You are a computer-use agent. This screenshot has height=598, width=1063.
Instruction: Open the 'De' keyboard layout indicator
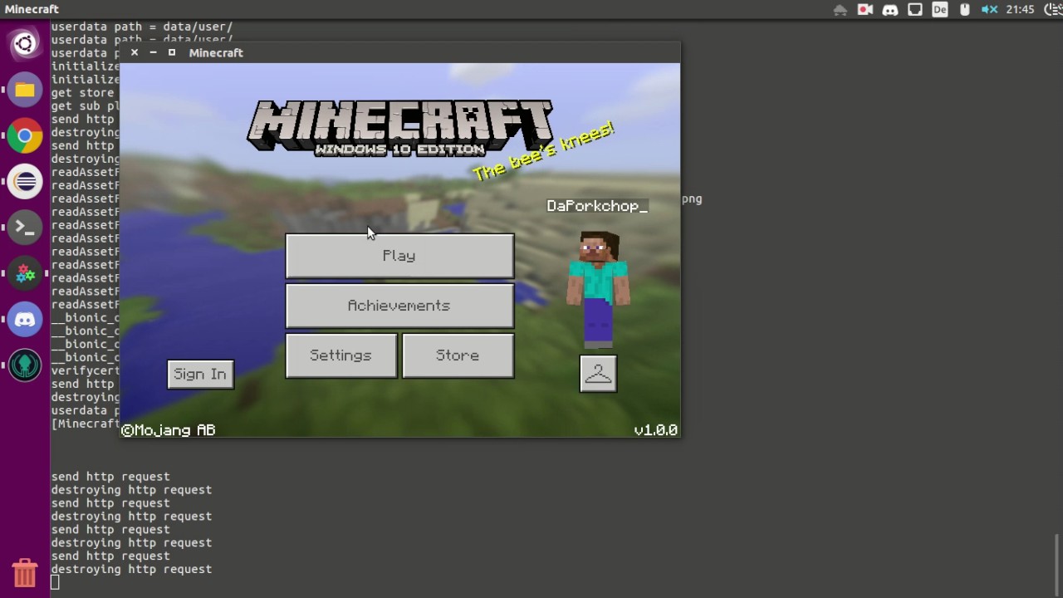940,10
